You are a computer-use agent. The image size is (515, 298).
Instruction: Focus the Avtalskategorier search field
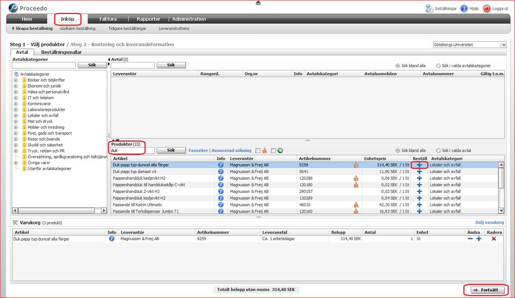[x=44, y=65]
